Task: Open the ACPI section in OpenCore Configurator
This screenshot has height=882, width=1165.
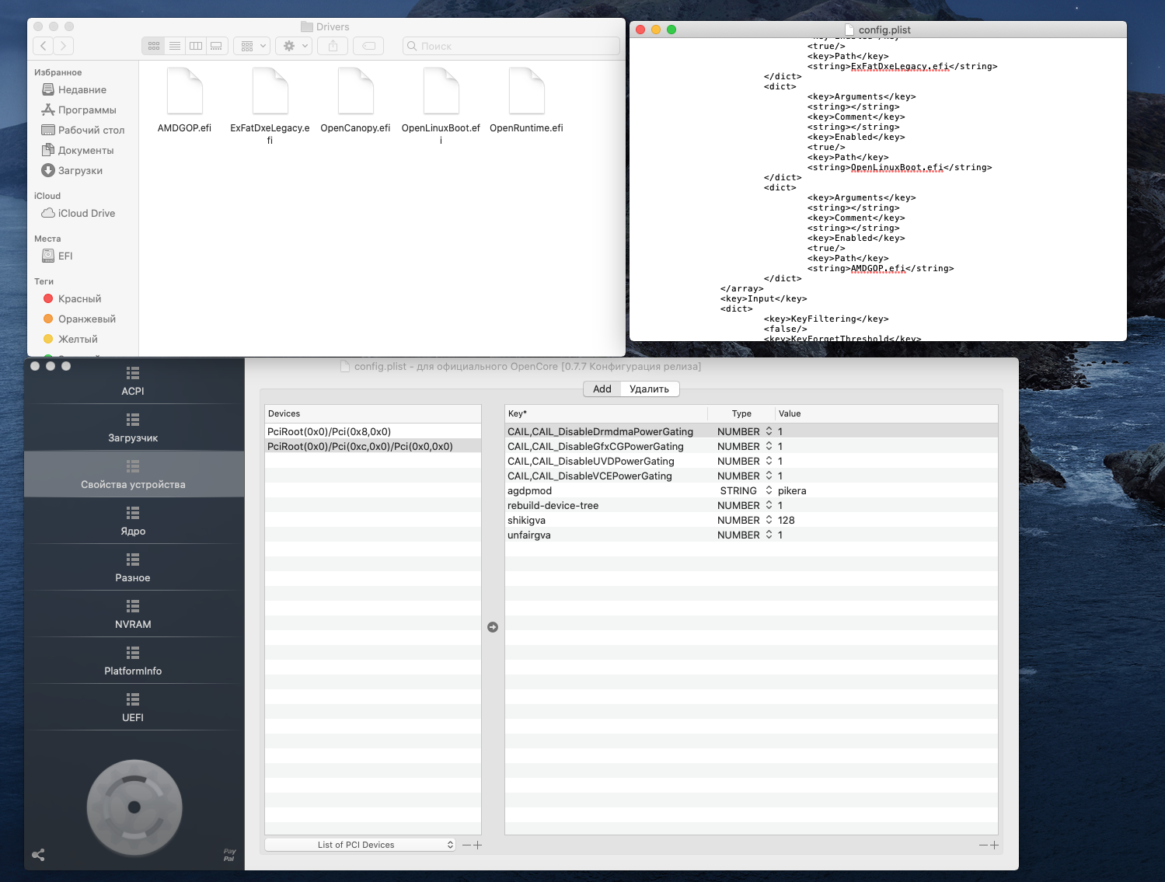Action: [133, 381]
